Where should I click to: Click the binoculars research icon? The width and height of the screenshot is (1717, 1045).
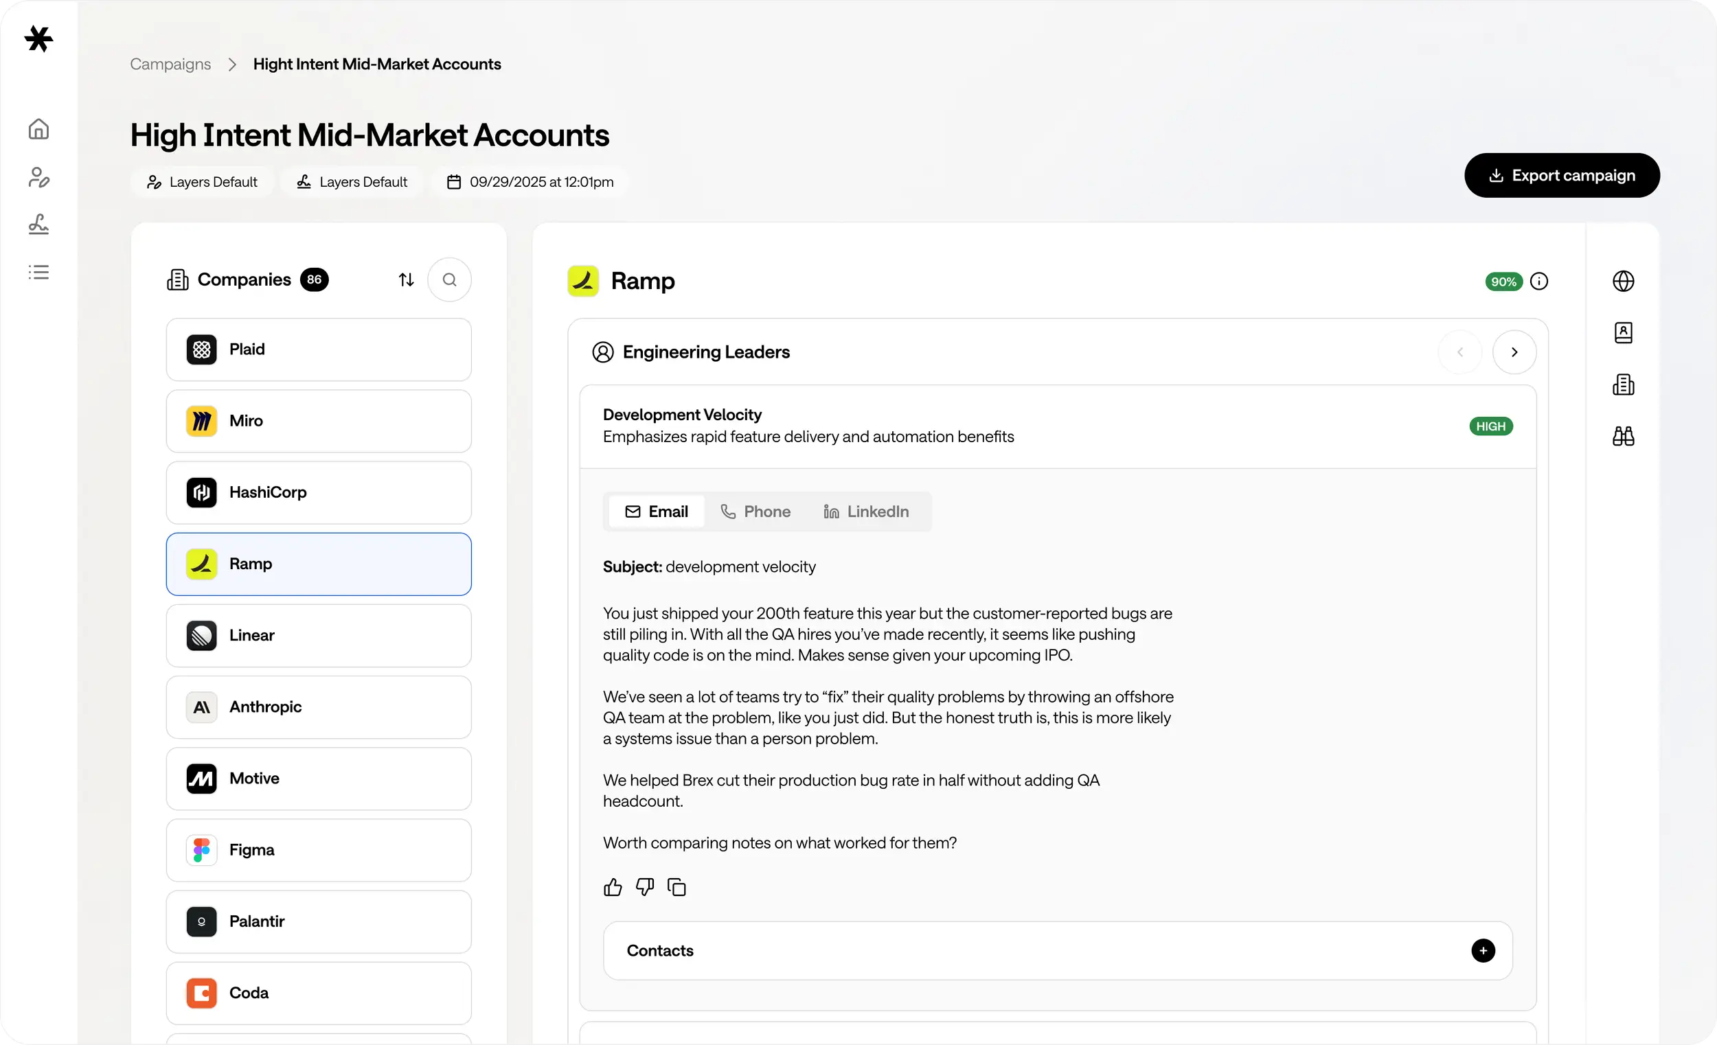(1623, 436)
